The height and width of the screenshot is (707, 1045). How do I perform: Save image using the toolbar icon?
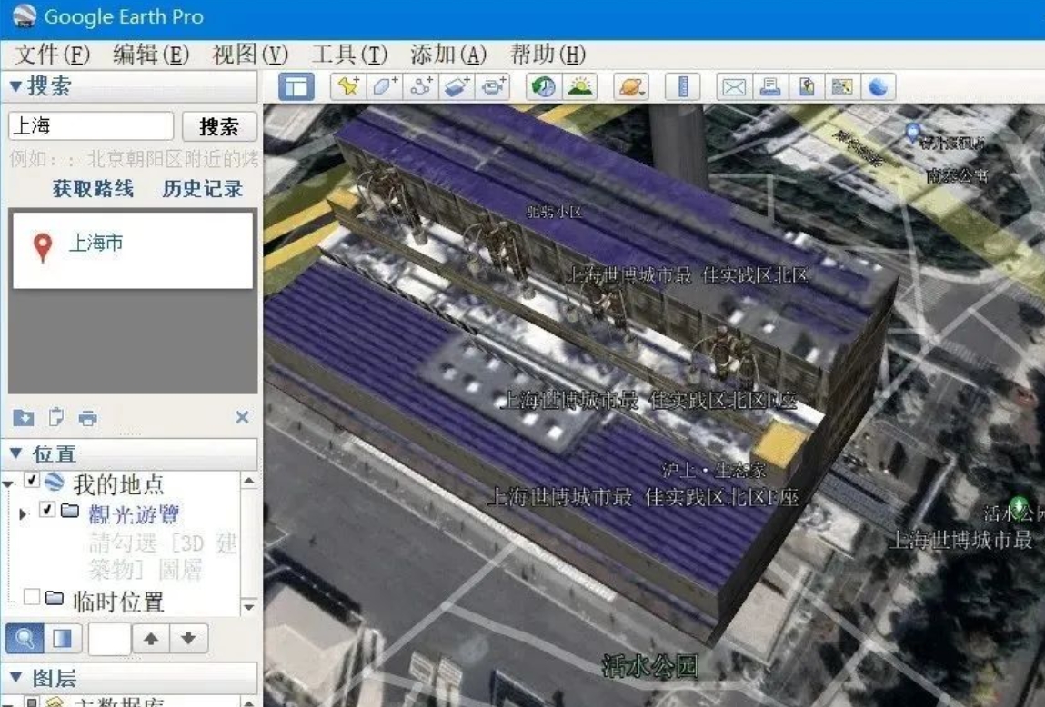coord(807,86)
